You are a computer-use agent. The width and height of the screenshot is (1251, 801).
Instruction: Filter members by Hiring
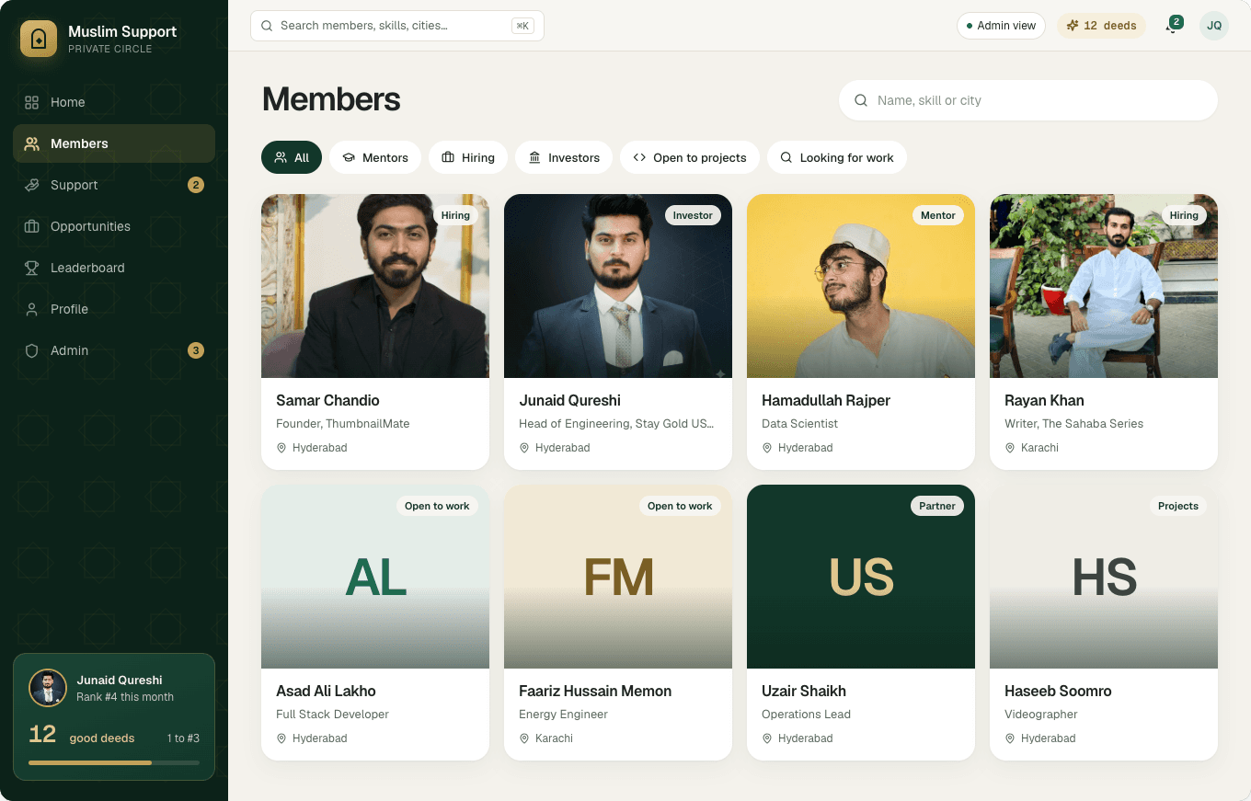click(x=468, y=157)
